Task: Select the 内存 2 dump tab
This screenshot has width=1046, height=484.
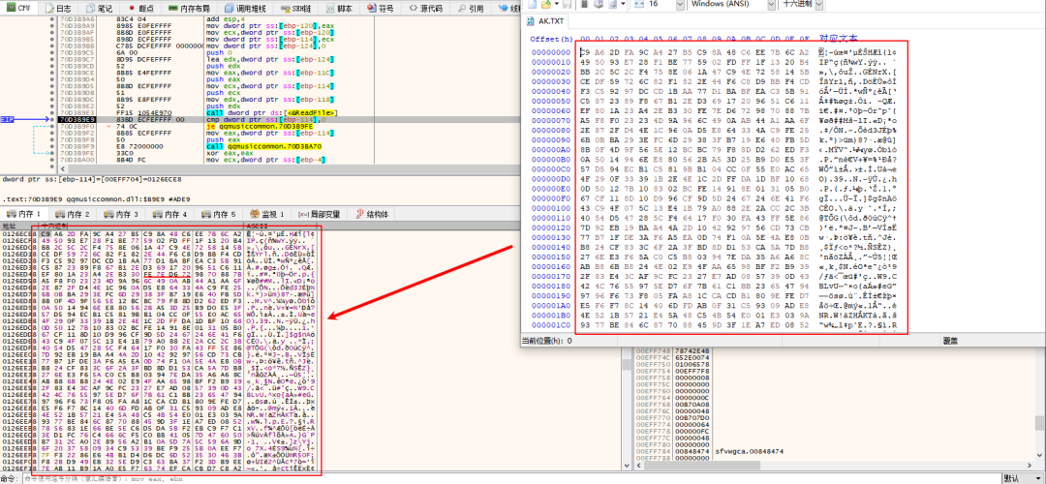Action: pos(74,214)
